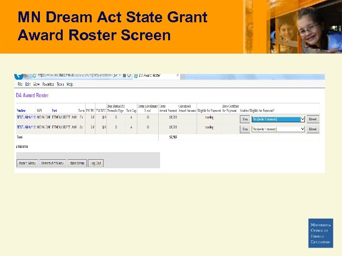
Task: Sort by the Inst column header link
Action: point(54,110)
